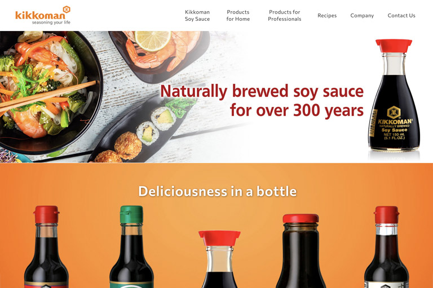Open the Products for Home menu

(238, 15)
